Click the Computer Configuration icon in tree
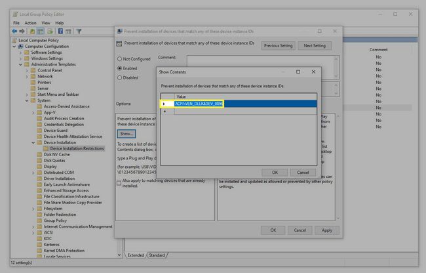Viewport: 426px width, 273px height. pyautogui.click(x=21, y=46)
